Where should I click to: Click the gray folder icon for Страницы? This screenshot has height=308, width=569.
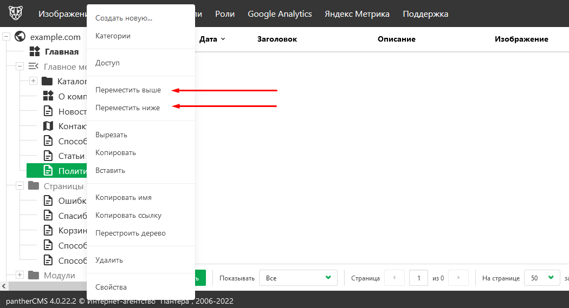coord(34,186)
